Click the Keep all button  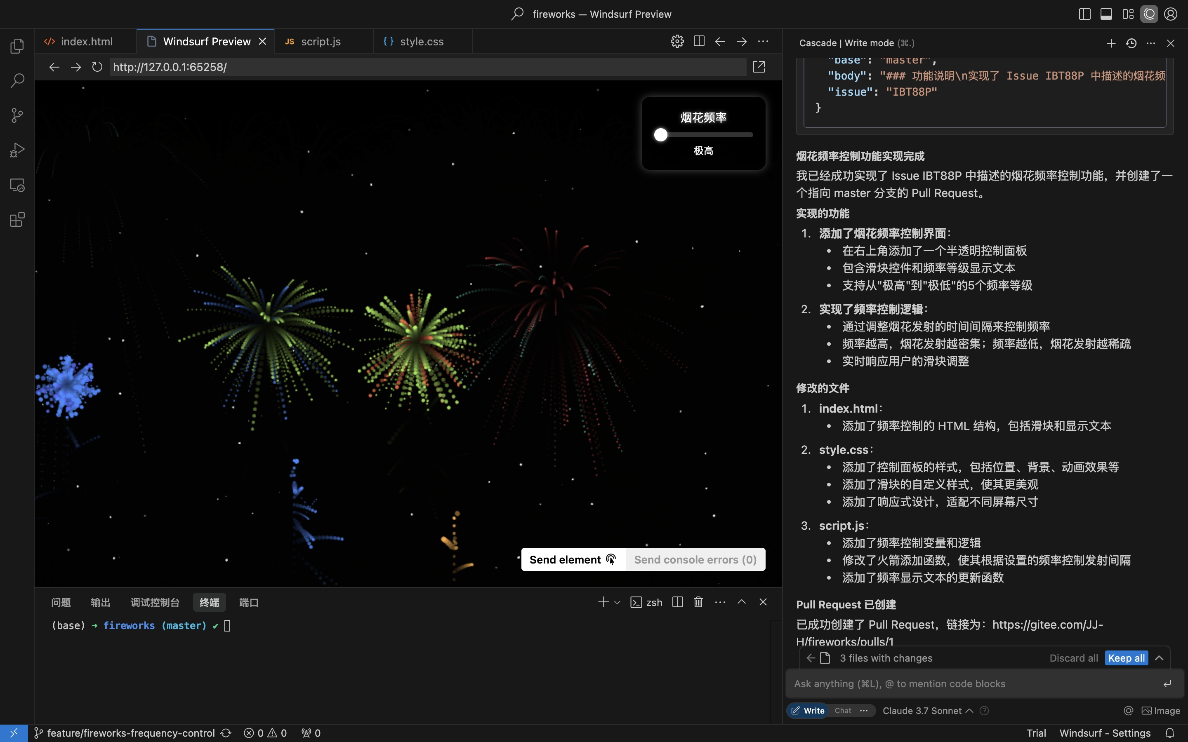[1126, 658]
